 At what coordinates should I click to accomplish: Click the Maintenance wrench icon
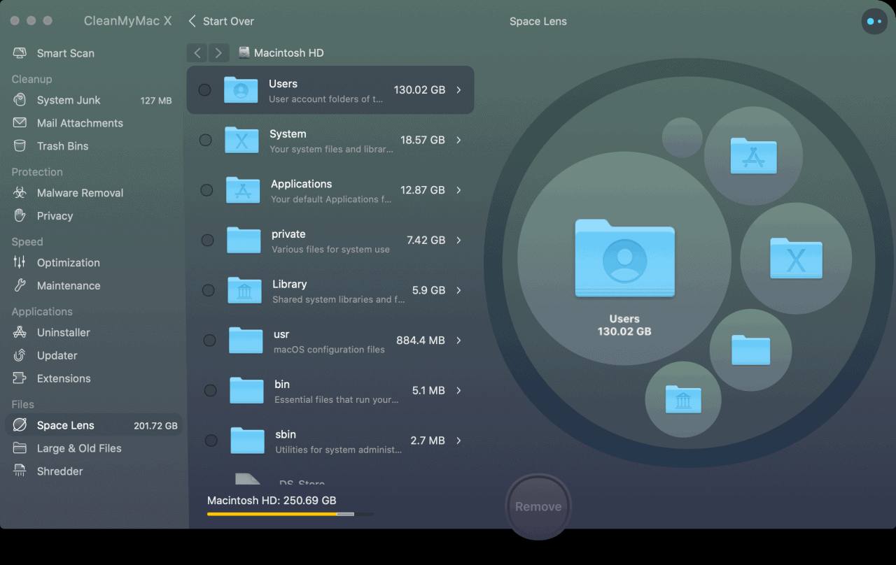click(20, 286)
